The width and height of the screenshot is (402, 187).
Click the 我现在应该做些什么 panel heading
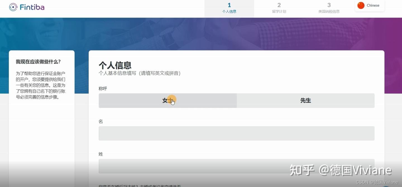point(38,61)
